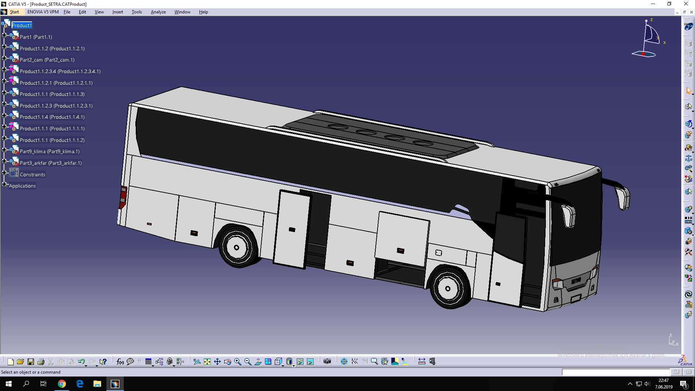
Task: Select the Rotate view tool
Action: 227,361
